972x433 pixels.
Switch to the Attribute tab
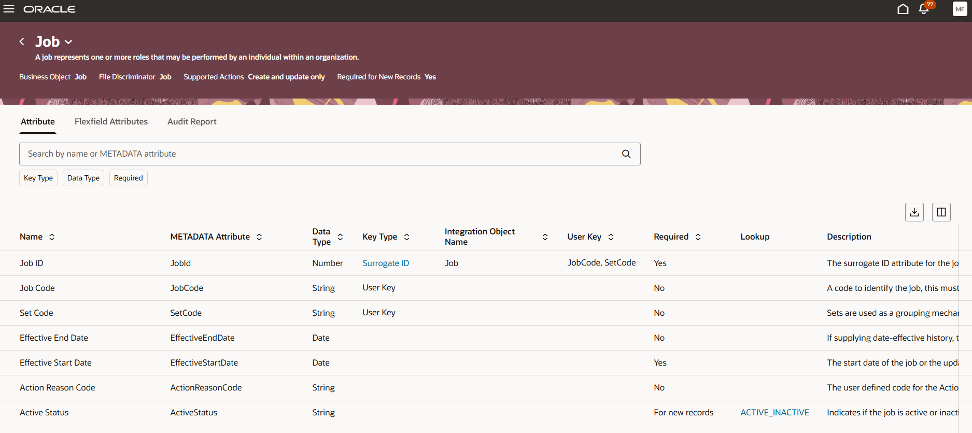coord(38,121)
